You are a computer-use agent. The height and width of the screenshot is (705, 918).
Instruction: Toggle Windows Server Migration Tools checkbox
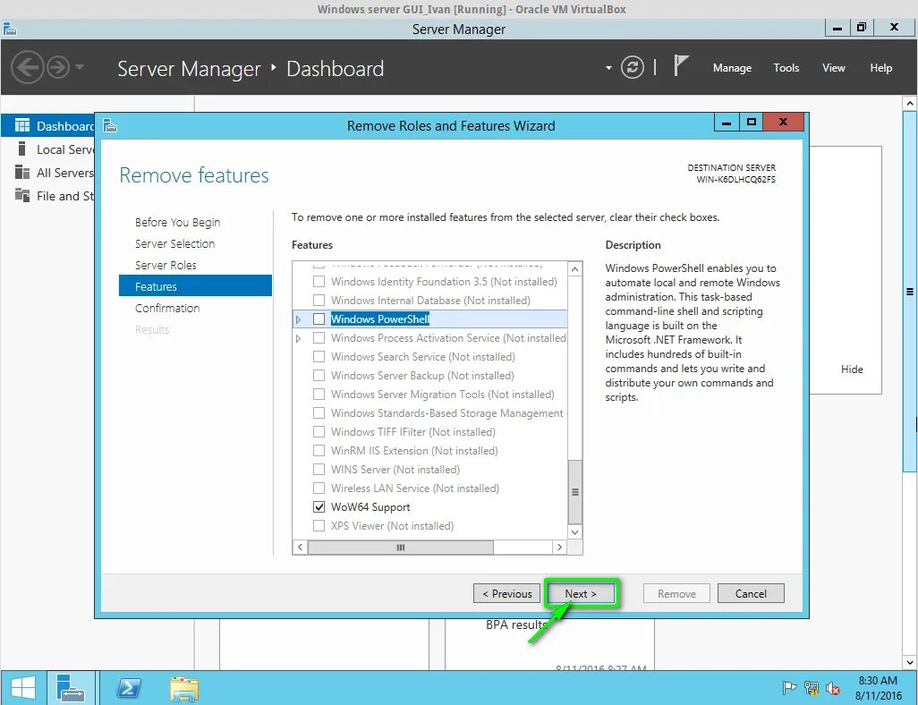point(319,394)
